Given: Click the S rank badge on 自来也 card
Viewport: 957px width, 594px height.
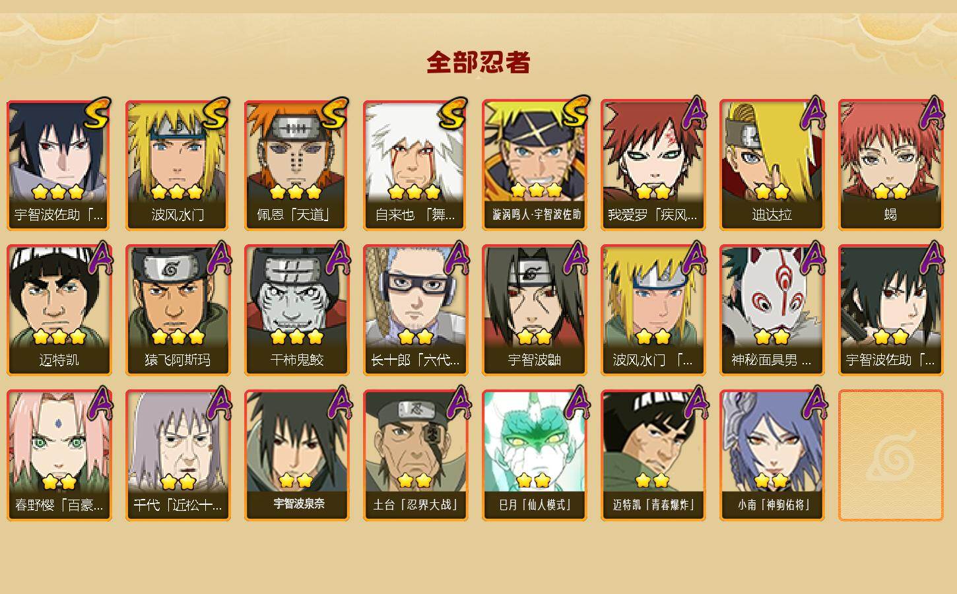Looking at the screenshot, I should pos(453,115).
